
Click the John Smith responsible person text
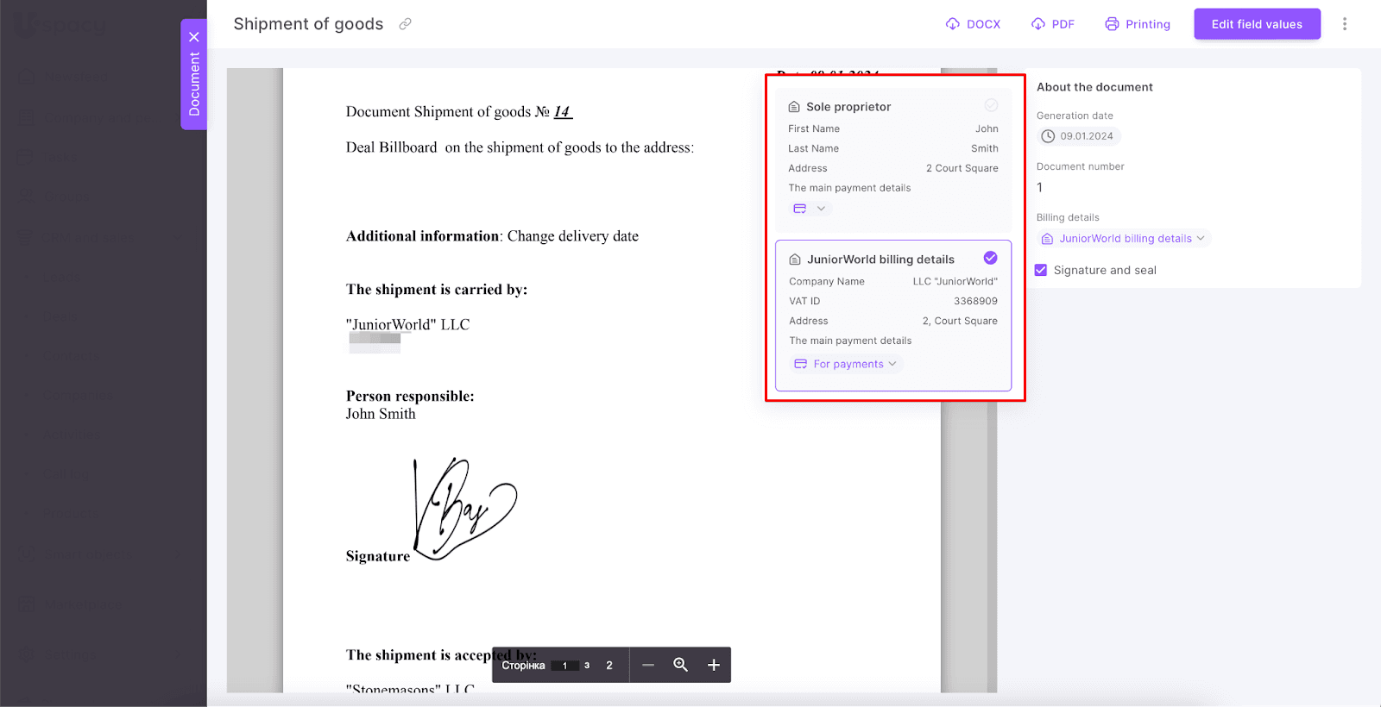tap(381, 414)
